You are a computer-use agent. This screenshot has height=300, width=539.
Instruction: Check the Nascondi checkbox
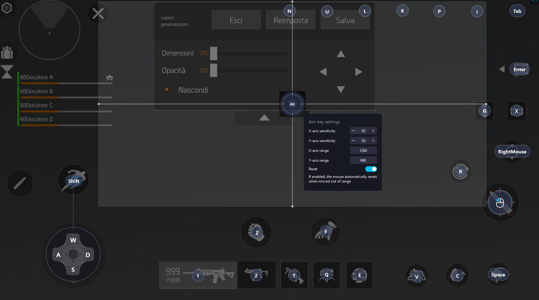click(x=167, y=90)
